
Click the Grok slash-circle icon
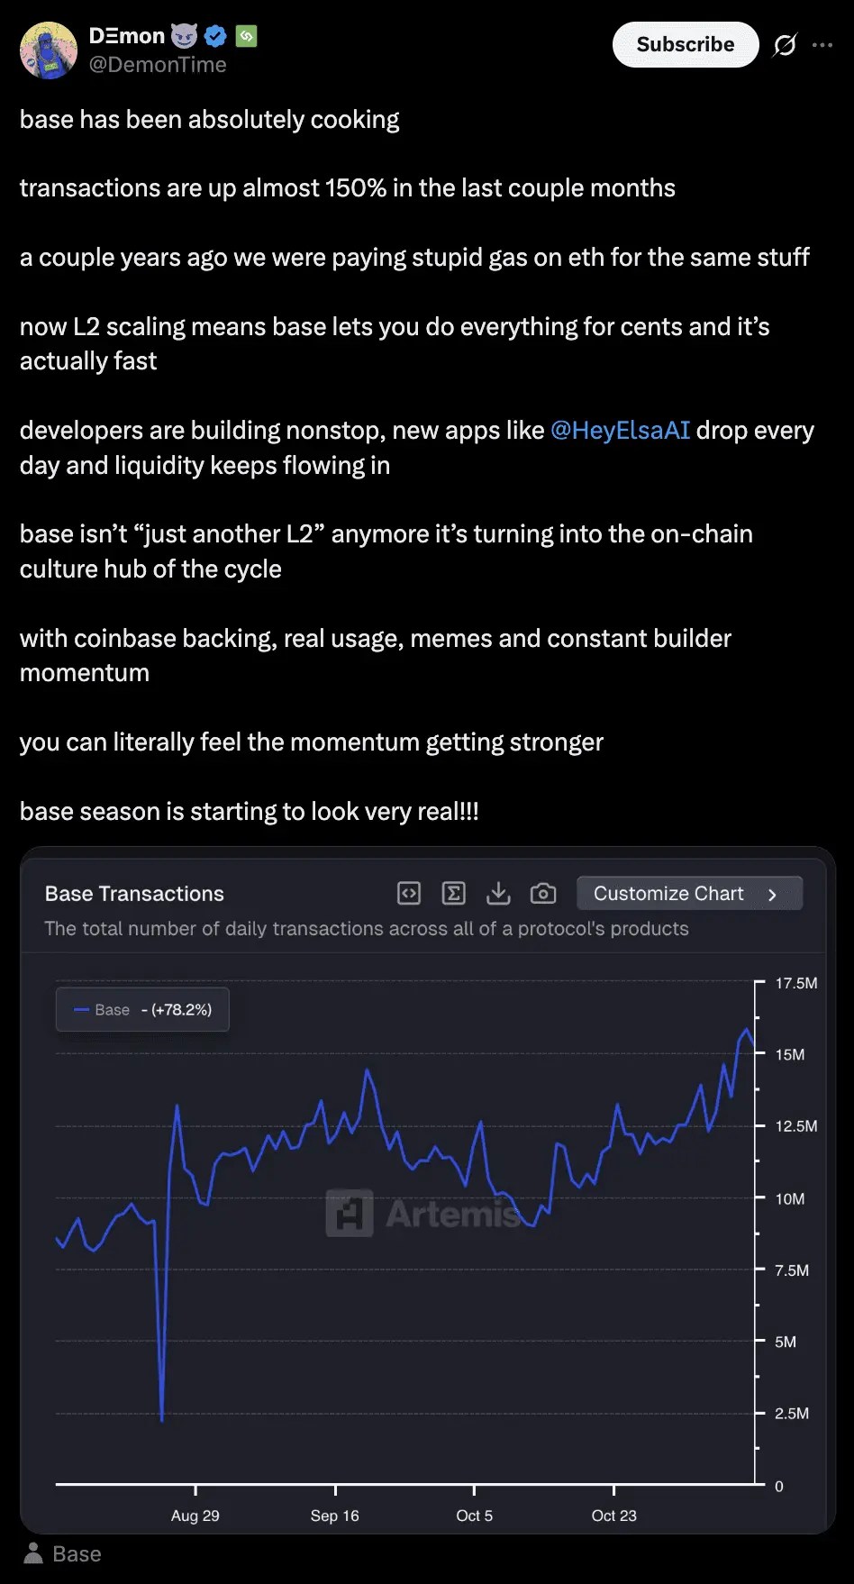coord(785,45)
